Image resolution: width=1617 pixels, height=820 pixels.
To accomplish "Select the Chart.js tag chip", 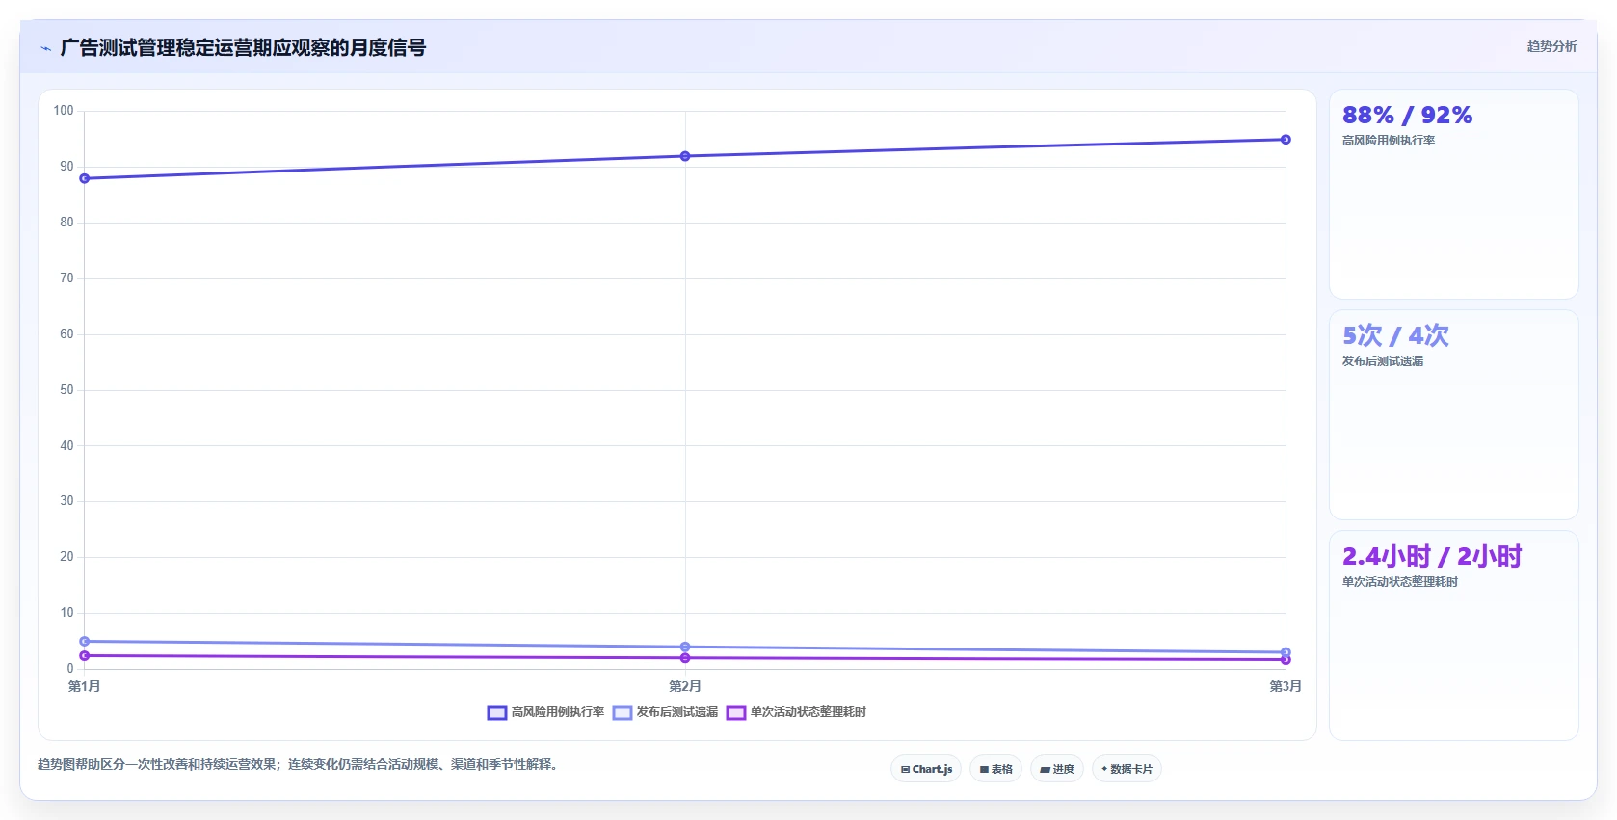I will (x=926, y=769).
